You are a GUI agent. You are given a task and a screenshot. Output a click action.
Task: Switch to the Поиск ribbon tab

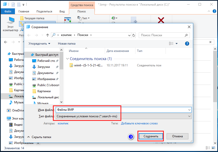[82, 11]
